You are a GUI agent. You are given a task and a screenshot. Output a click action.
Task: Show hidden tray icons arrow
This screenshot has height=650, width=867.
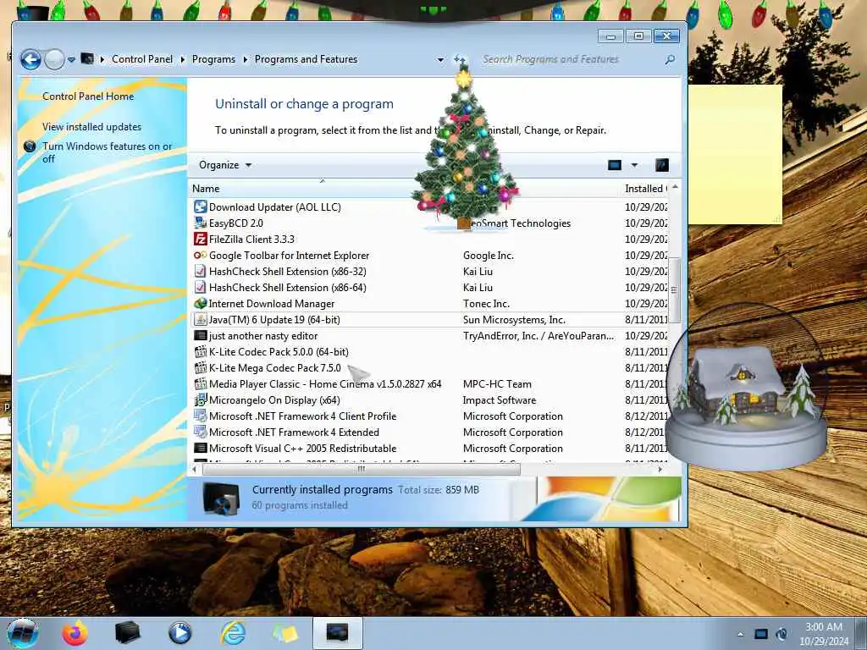pos(740,634)
